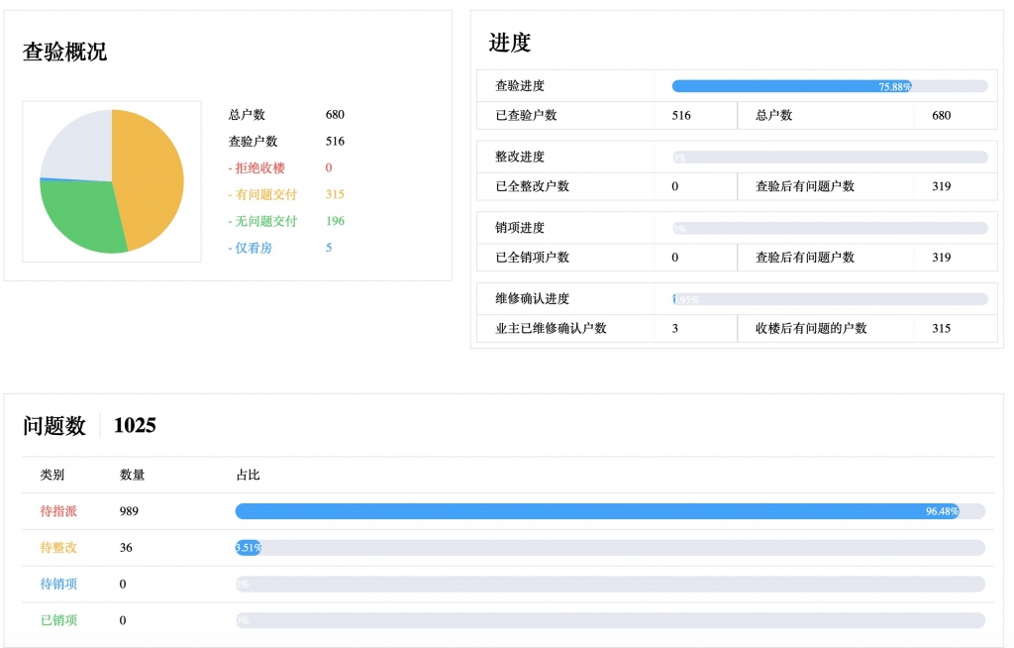Click the 待整改 bar showing 3.51%

610,548
